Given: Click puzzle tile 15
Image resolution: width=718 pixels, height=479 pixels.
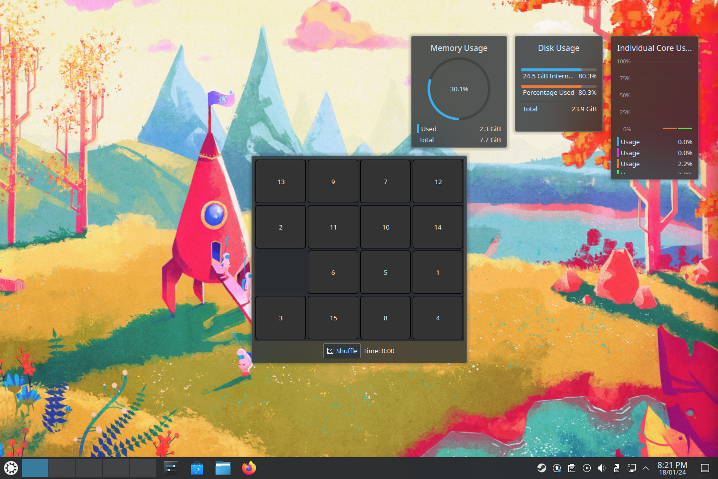Looking at the screenshot, I should point(333,318).
